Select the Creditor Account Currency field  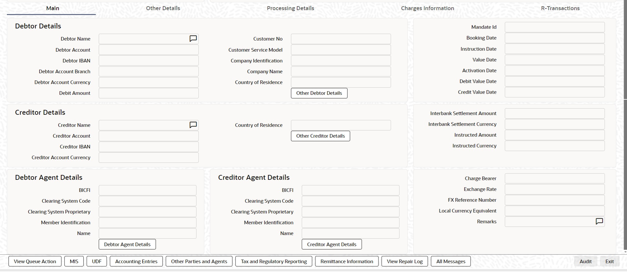click(149, 158)
